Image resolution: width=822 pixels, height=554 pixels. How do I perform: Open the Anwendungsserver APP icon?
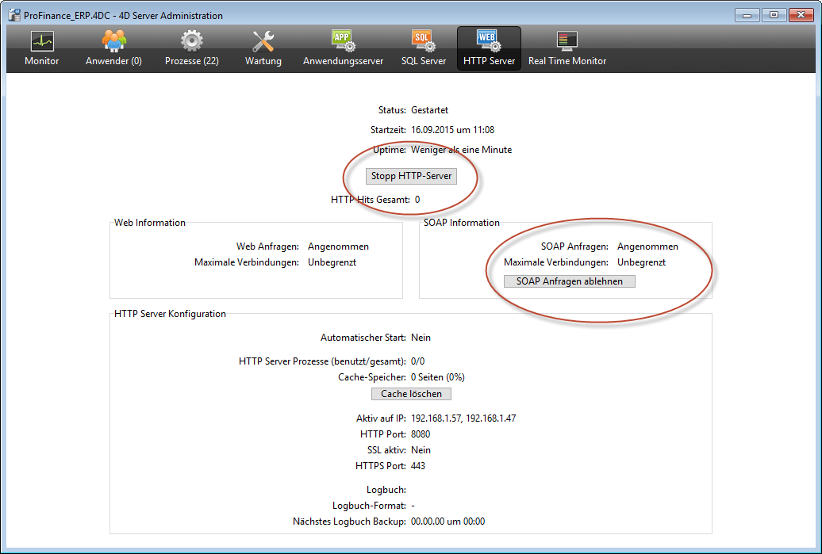(343, 40)
